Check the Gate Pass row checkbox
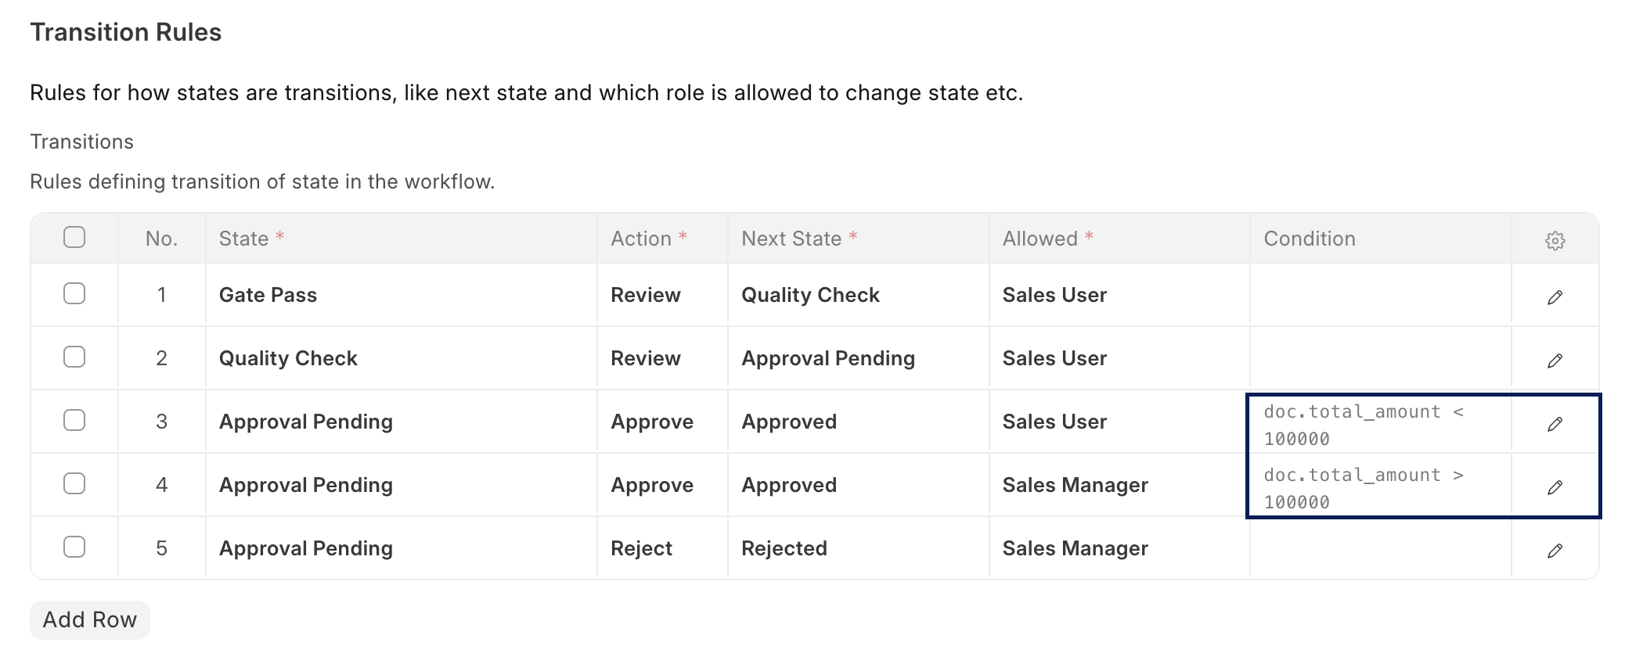The width and height of the screenshot is (1625, 657). pos(74,293)
